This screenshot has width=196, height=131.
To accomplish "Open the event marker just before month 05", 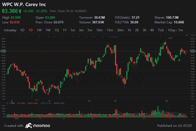I will (x=116, y=101).
